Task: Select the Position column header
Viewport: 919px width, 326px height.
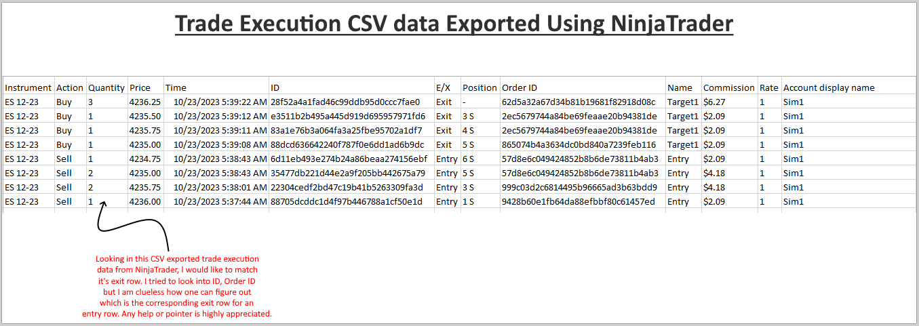Action: pos(480,87)
